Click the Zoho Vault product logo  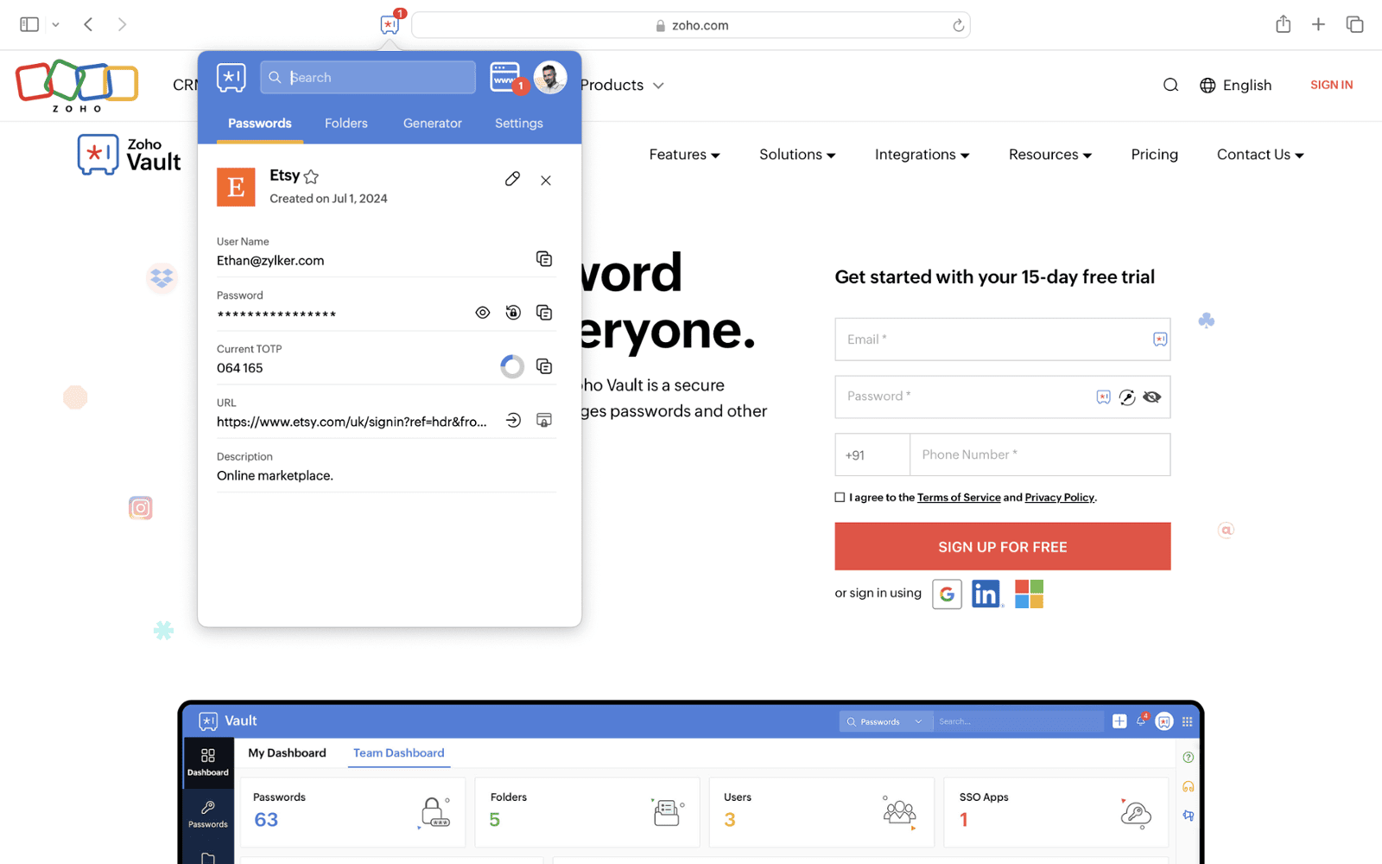coord(130,155)
